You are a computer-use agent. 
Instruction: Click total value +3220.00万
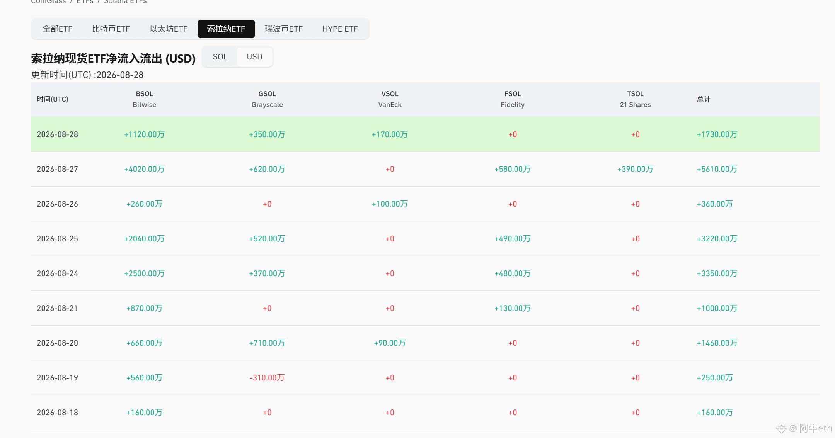717,239
